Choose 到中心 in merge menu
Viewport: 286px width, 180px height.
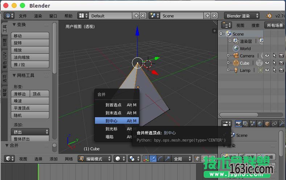point(117,121)
